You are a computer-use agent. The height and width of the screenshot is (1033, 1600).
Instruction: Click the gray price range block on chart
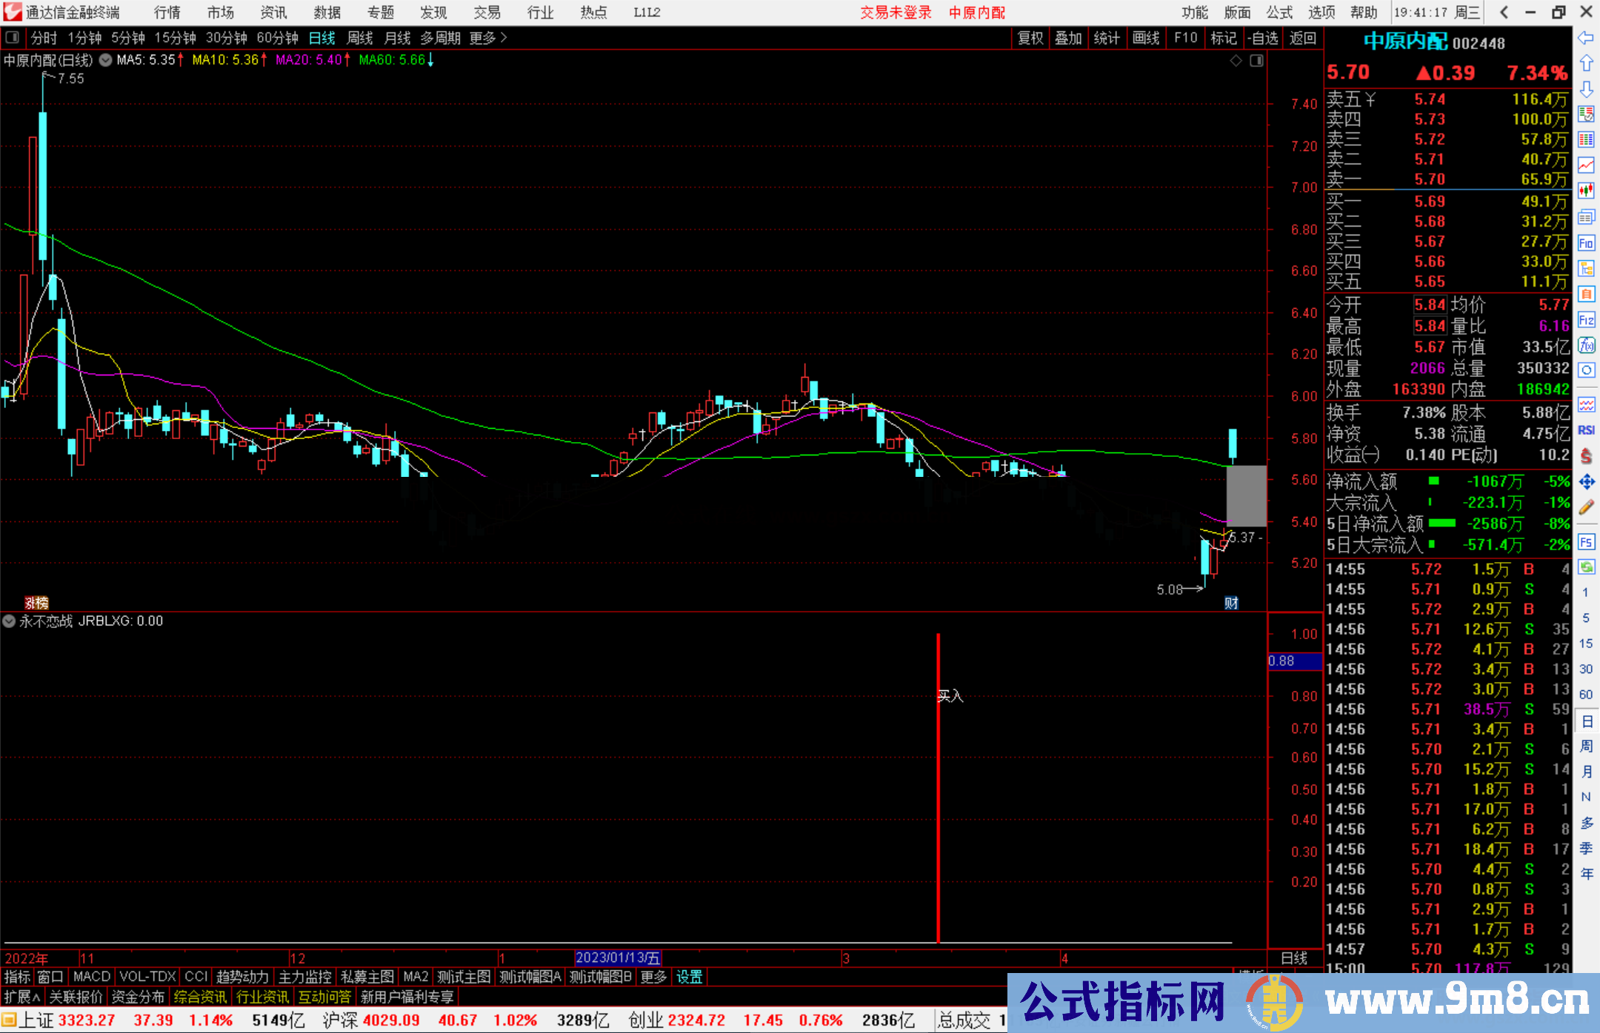(1246, 495)
